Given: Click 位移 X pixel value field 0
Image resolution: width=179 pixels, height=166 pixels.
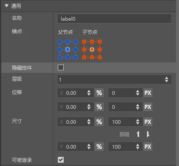Looking at the screenshot, I should click(125, 93).
